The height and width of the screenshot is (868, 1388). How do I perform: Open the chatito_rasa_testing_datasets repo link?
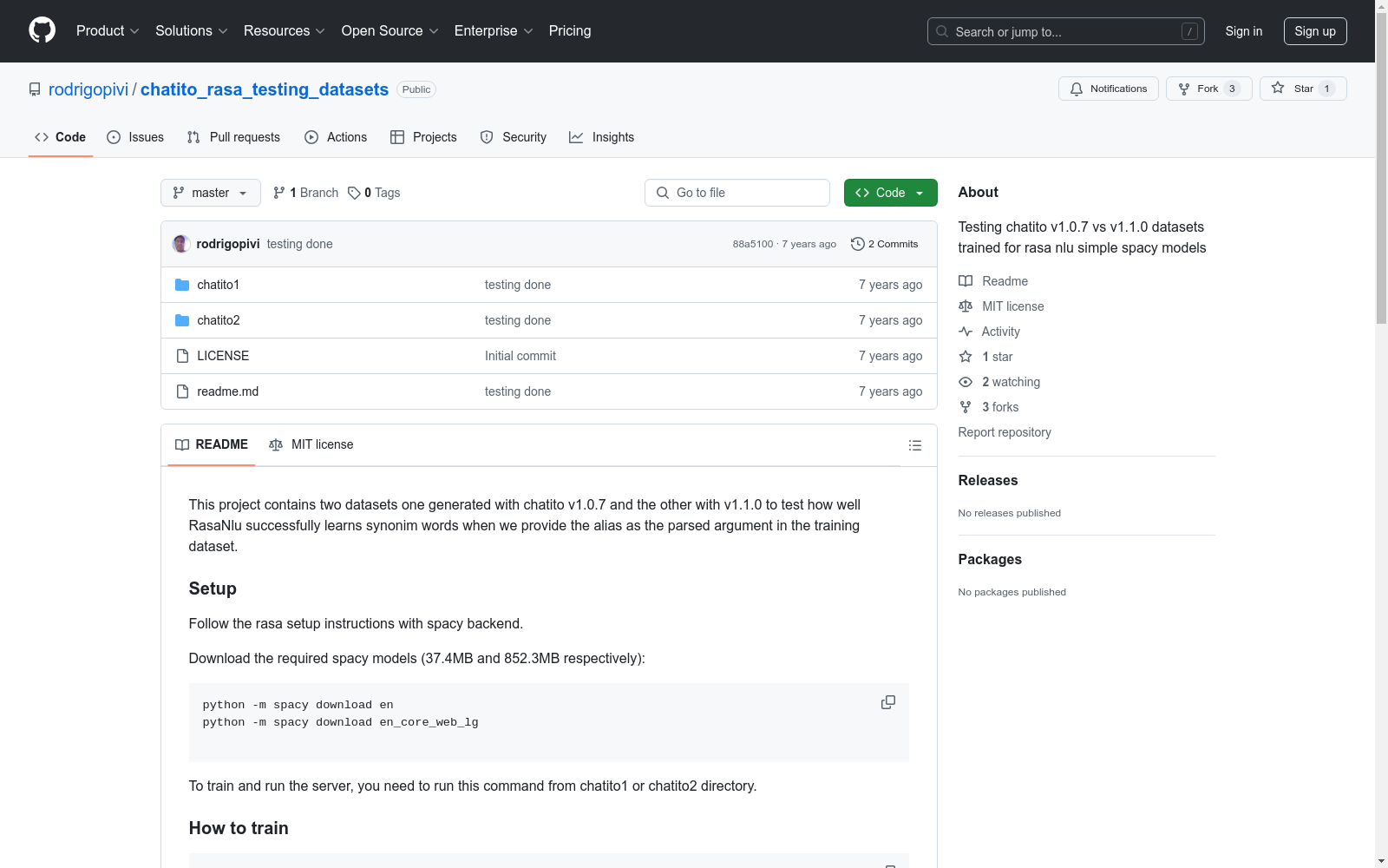point(265,89)
